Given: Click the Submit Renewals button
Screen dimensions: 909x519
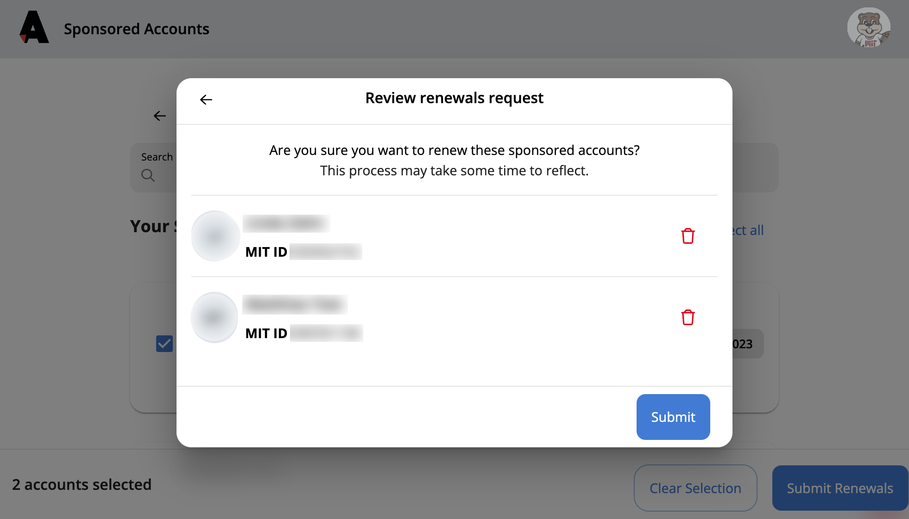Looking at the screenshot, I should (840, 488).
